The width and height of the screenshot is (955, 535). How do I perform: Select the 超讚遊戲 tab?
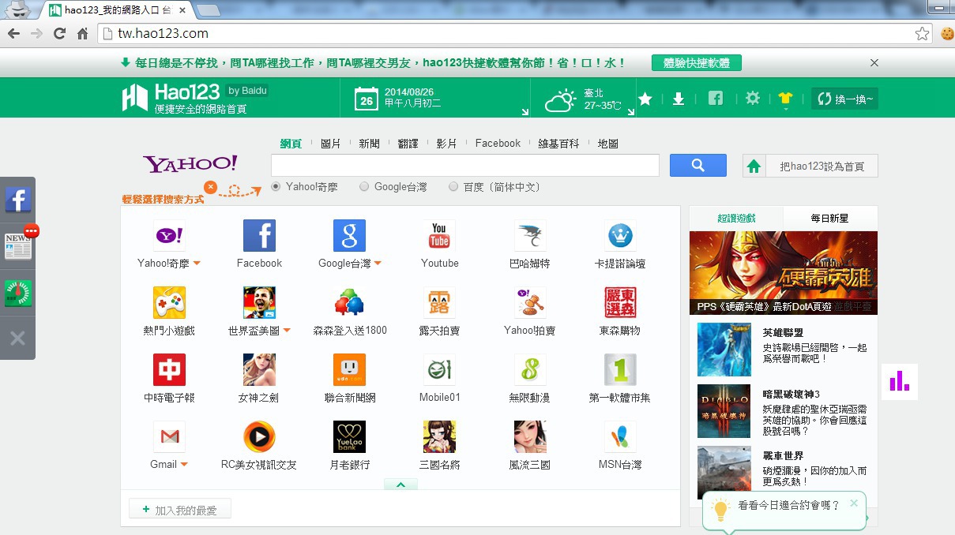736,218
